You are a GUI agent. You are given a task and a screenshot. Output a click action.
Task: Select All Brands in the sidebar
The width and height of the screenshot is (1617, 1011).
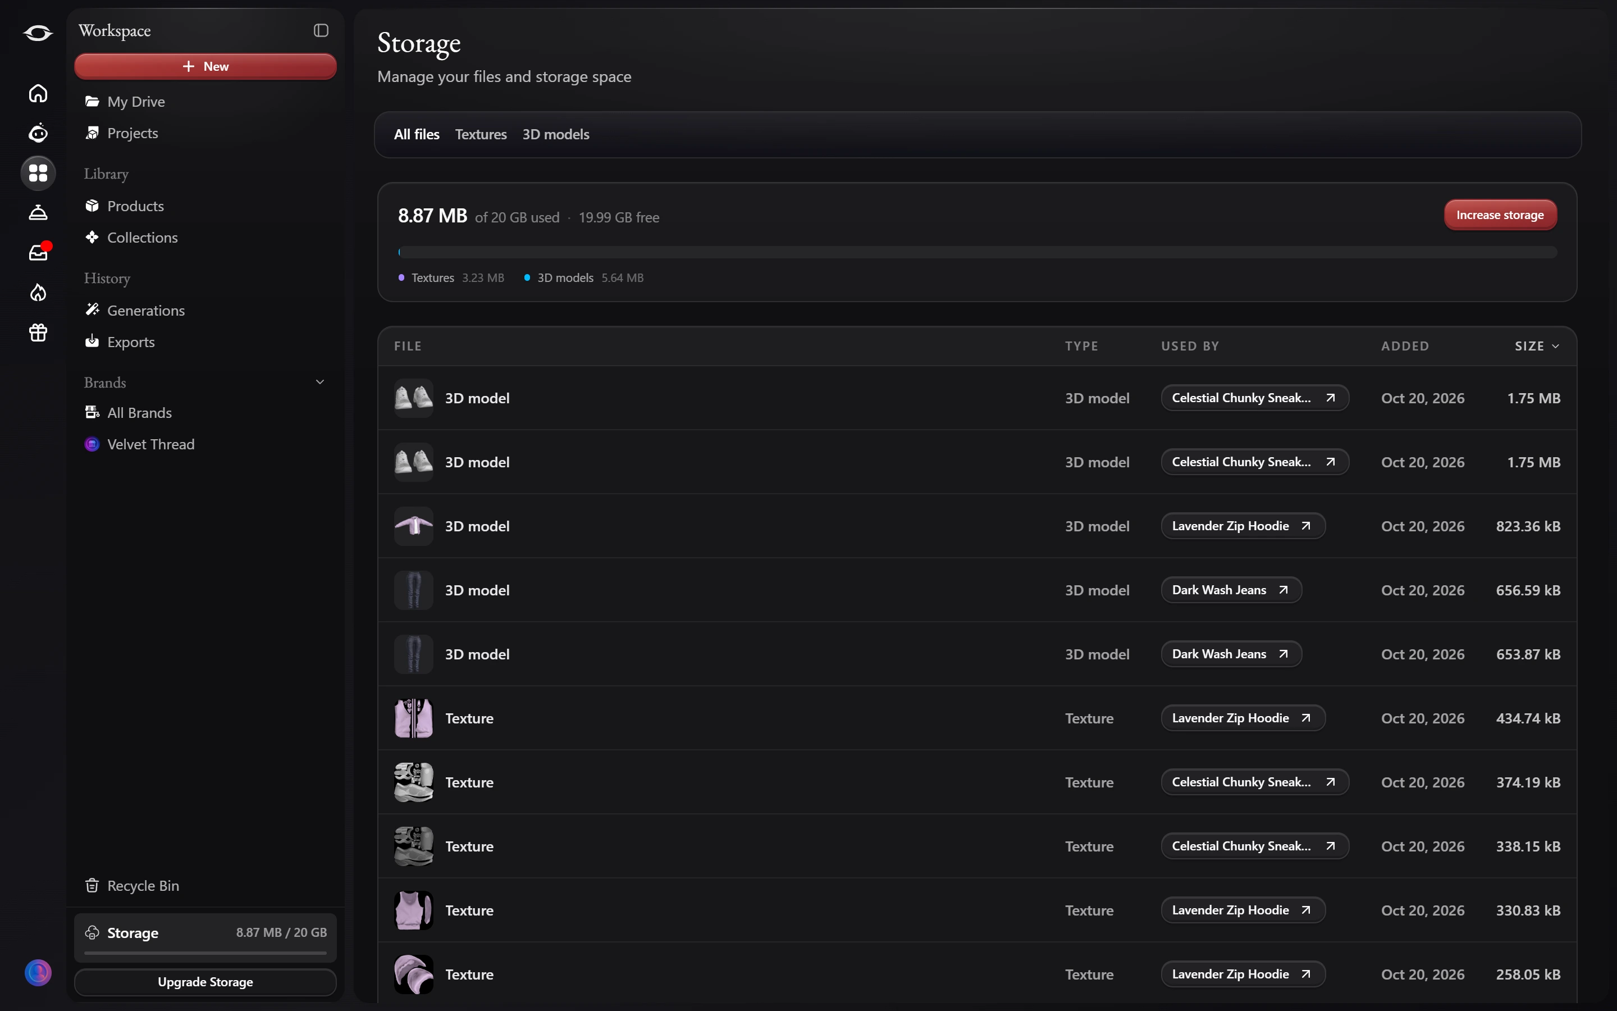[205, 413]
